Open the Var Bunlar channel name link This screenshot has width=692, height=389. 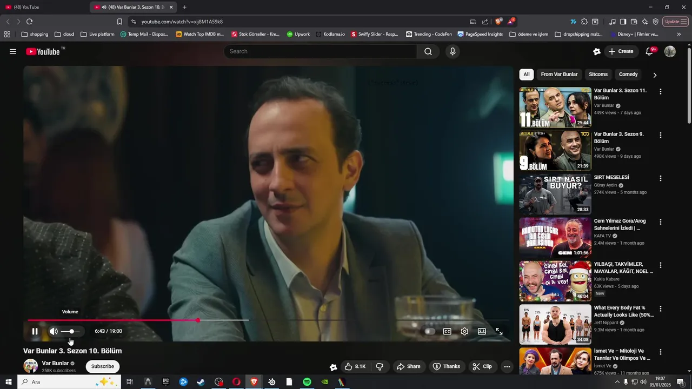coord(55,363)
